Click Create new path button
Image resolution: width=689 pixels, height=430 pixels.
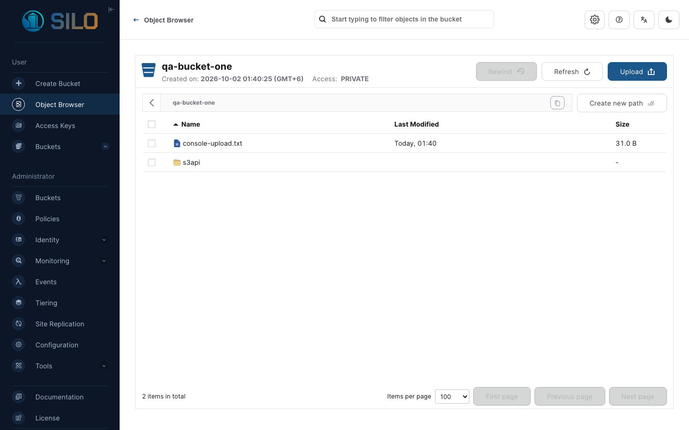point(622,103)
